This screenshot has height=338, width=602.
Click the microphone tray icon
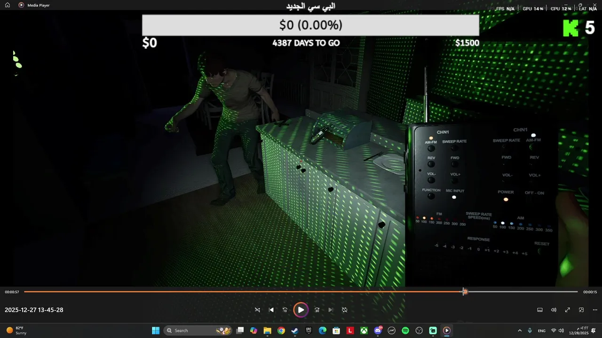[530, 330]
